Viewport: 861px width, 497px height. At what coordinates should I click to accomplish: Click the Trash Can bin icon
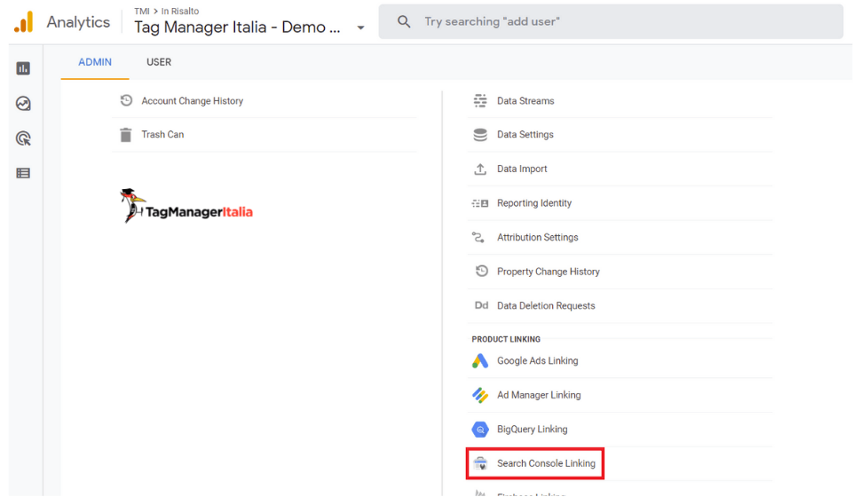coord(126,135)
